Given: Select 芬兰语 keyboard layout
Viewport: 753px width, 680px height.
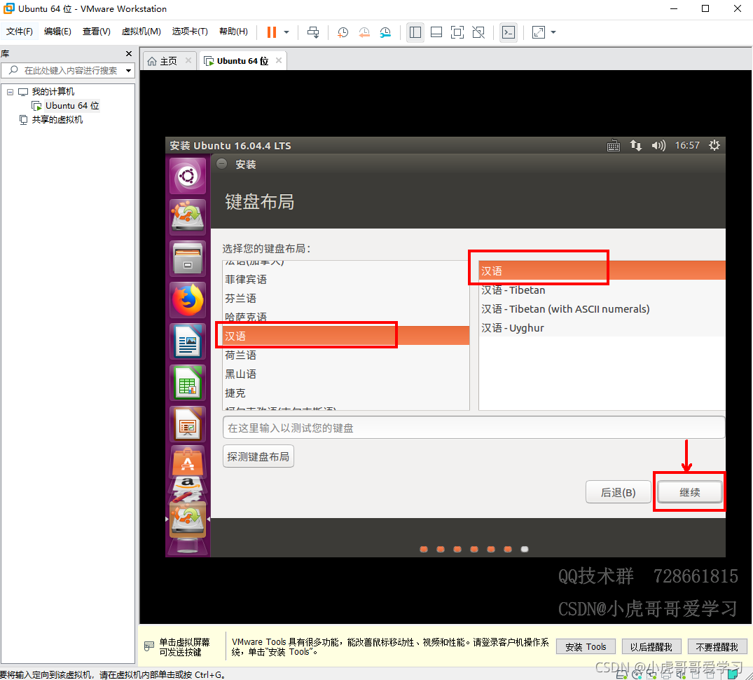Looking at the screenshot, I should [346, 299].
